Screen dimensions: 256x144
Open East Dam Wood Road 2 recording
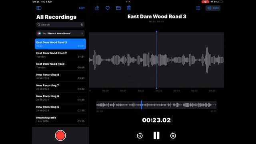[60, 55]
